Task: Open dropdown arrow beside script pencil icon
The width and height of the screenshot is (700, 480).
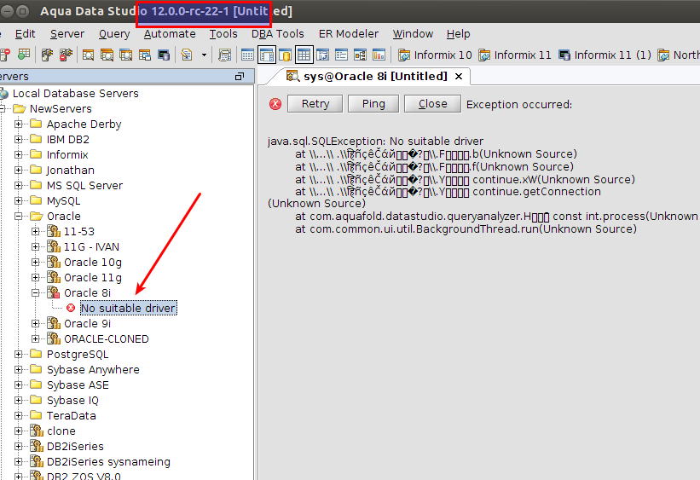Action: 204,55
